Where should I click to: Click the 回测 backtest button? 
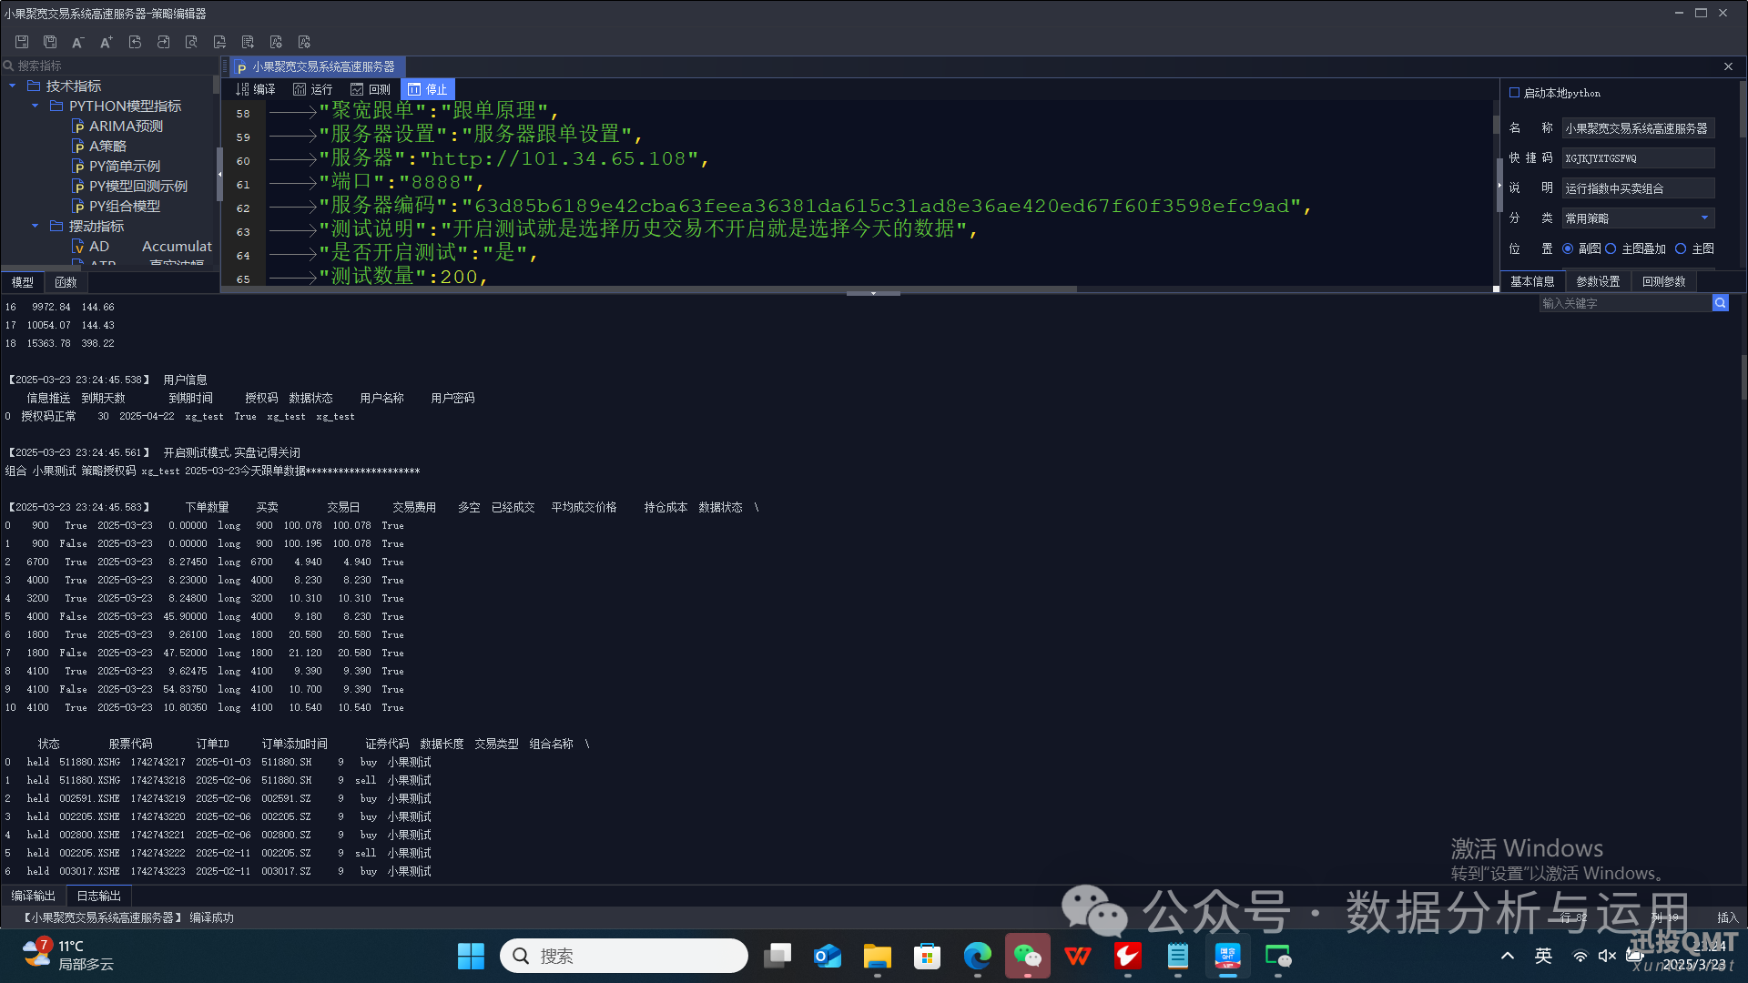click(x=371, y=89)
